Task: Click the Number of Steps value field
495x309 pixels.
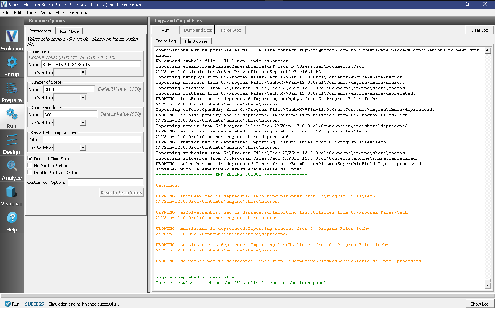Action: pyautogui.click(x=69, y=90)
